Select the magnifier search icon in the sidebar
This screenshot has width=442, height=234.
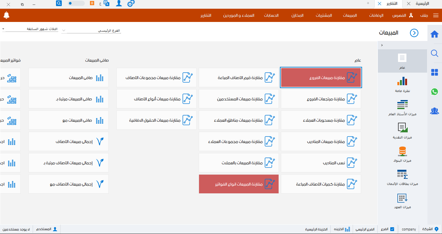pos(435,53)
